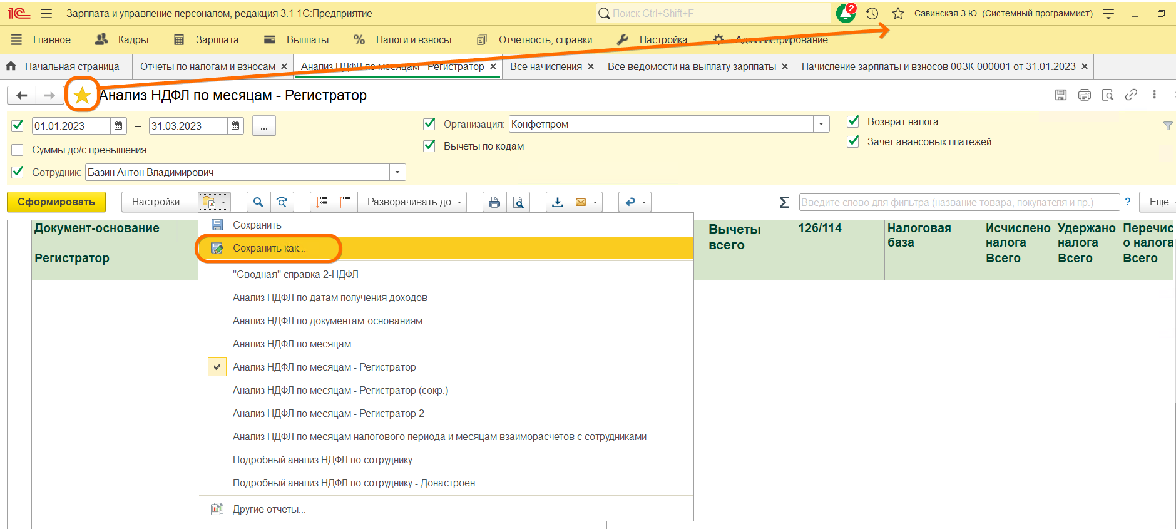The width and height of the screenshot is (1176, 529).
Task: Enable the Суммы до/с превышения checkbox
Action: click(x=18, y=150)
